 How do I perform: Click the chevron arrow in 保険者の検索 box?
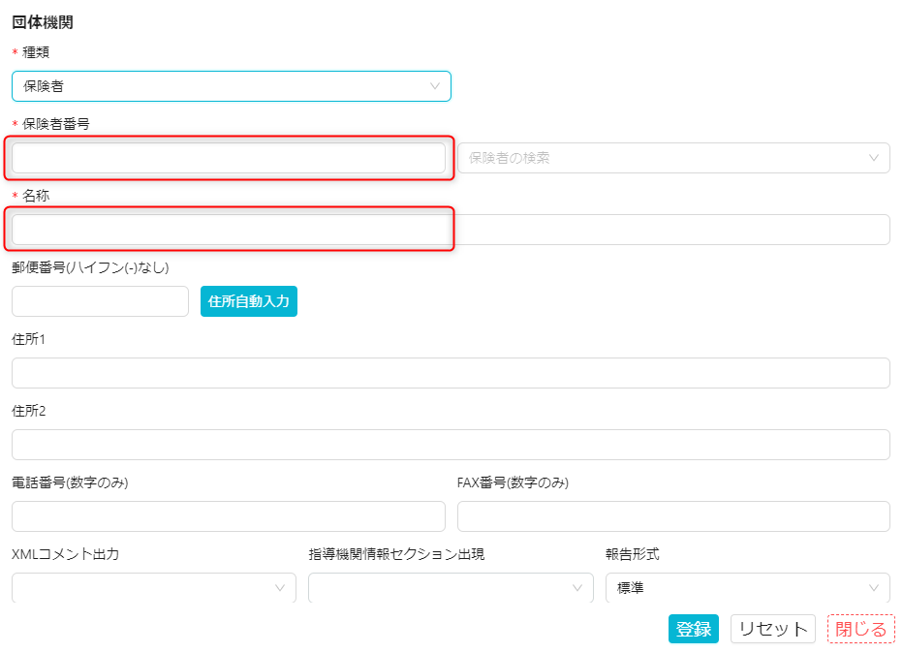tap(874, 158)
